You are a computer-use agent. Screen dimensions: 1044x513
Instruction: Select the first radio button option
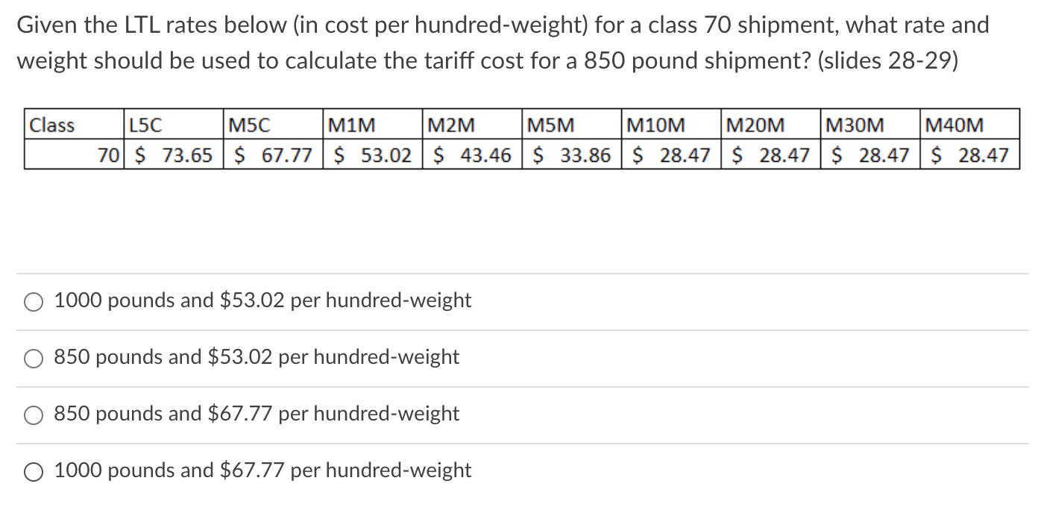click(x=33, y=301)
